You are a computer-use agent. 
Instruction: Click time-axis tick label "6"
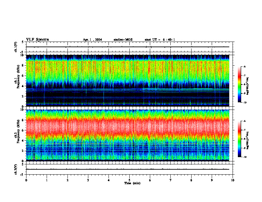pyautogui.click(x=150, y=180)
